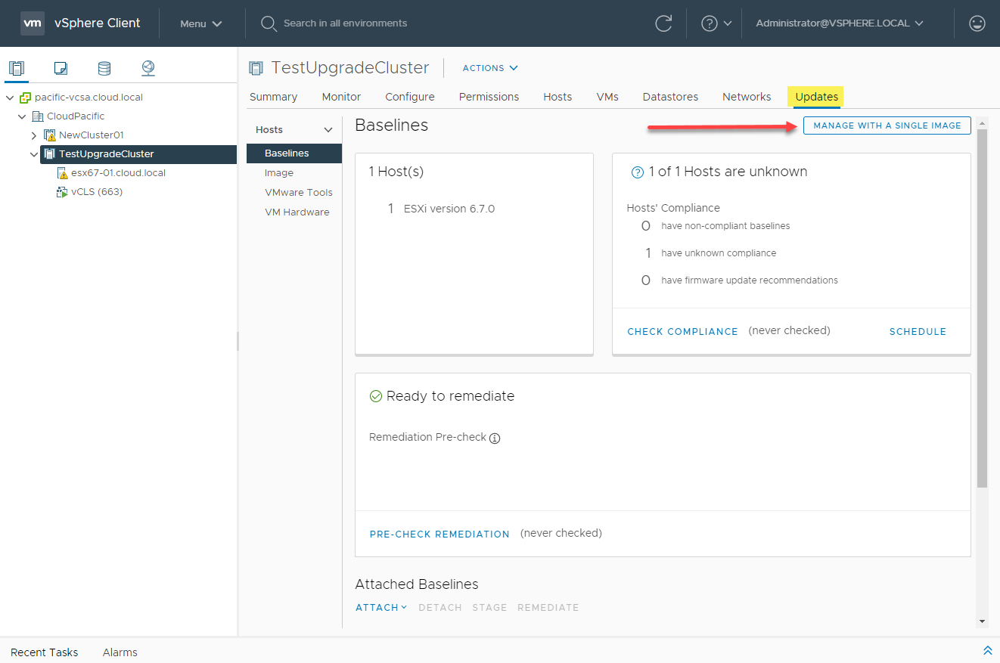Expand the bottom Recent Tasks panel
This screenshot has height=663, width=1000.
click(987, 651)
